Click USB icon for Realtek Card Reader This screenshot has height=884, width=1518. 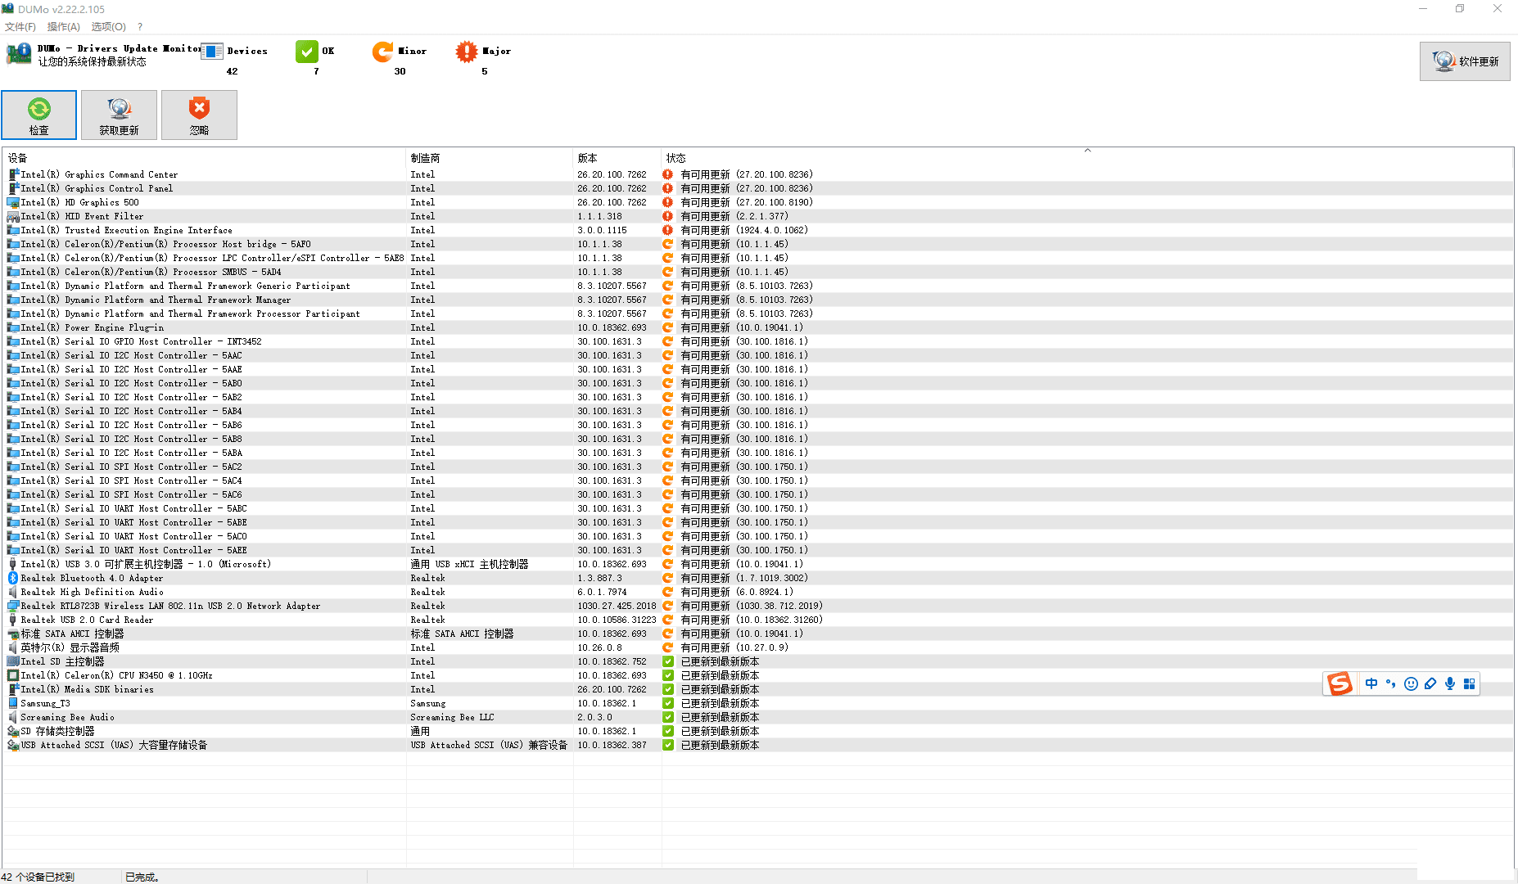click(13, 620)
